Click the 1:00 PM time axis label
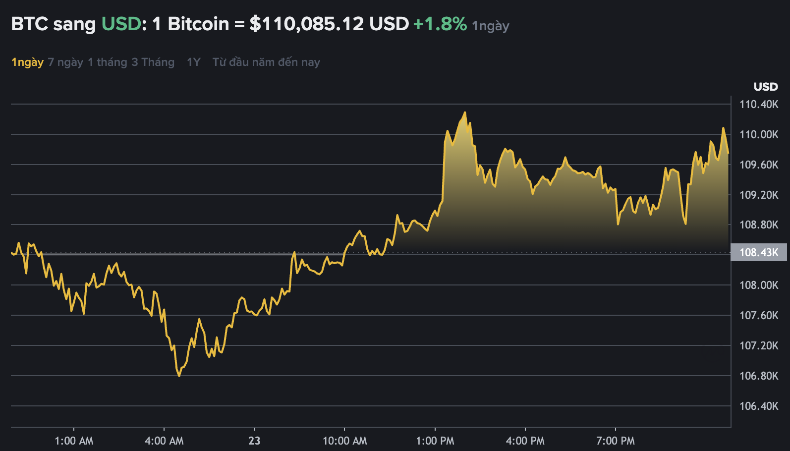790x451 pixels. click(435, 441)
